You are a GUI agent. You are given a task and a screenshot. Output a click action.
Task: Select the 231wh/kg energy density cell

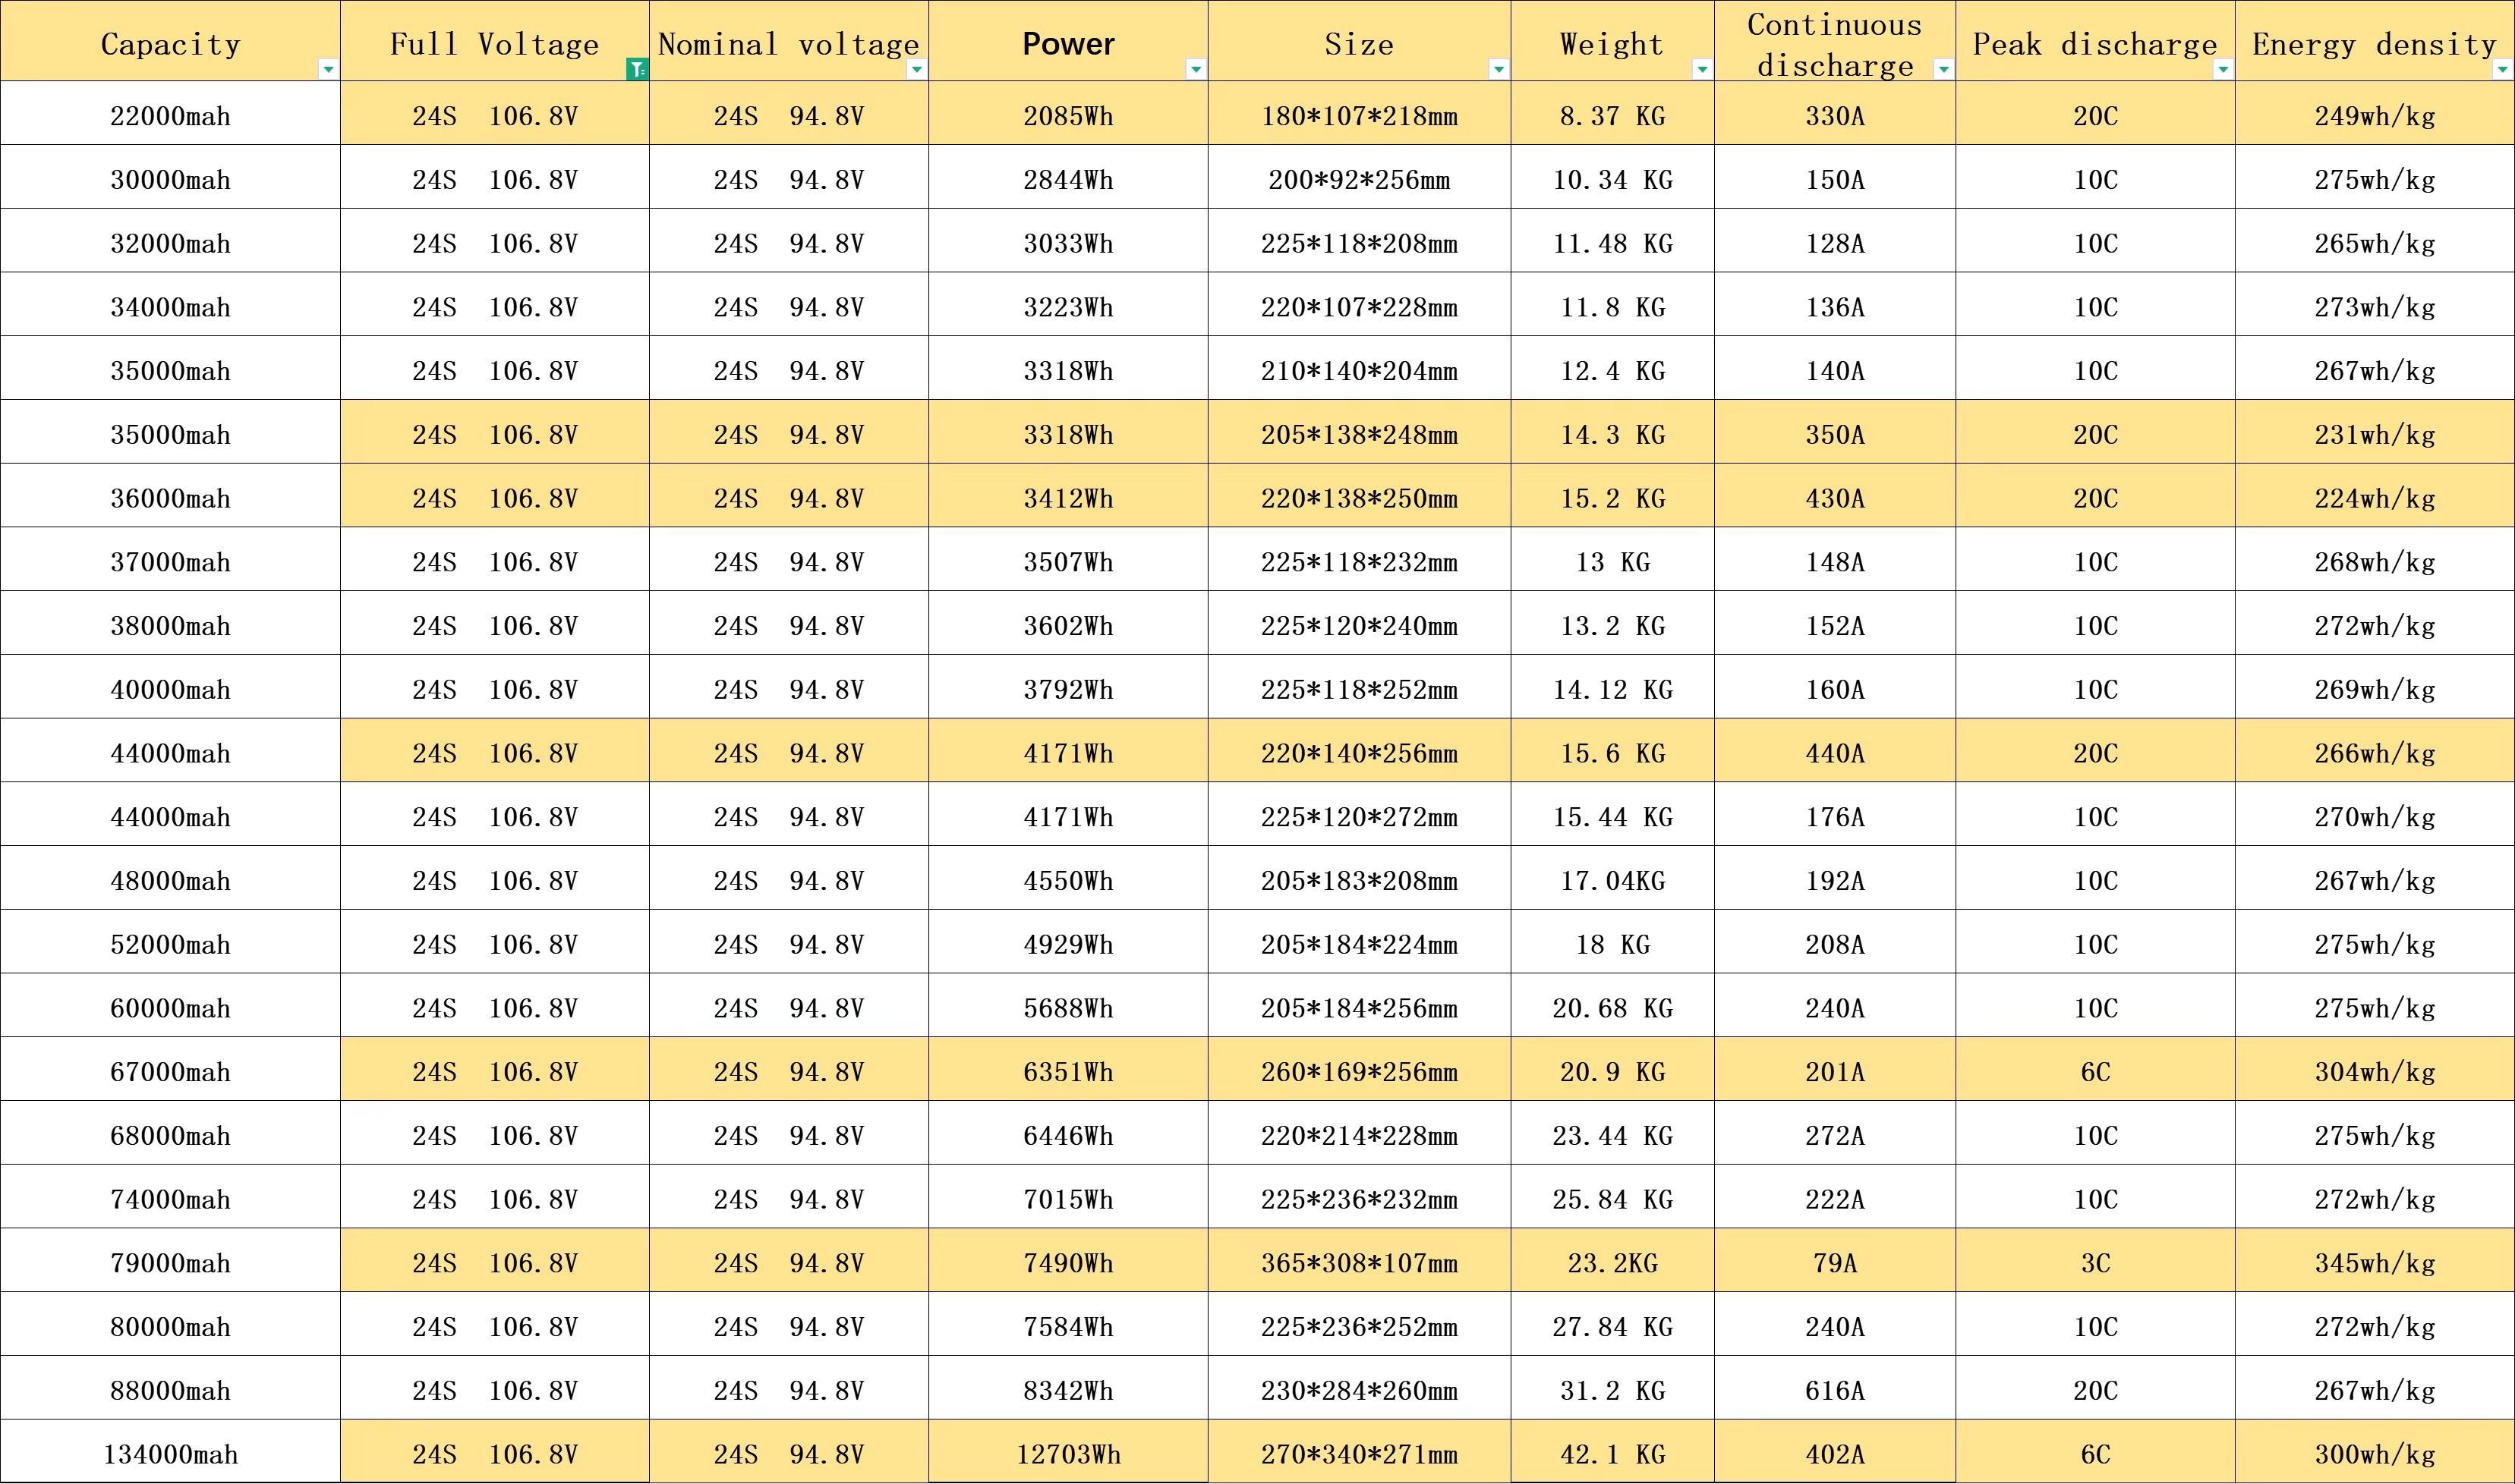(x=2375, y=432)
